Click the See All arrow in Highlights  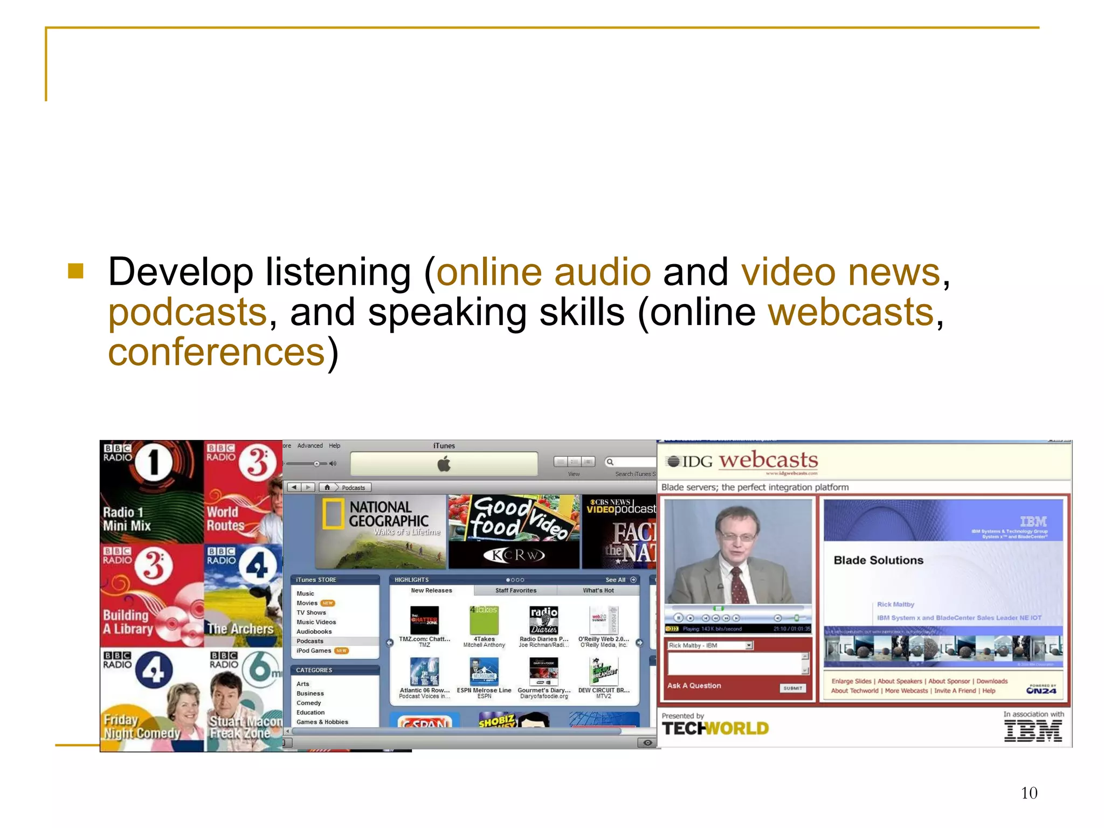[x=633, y=580]
